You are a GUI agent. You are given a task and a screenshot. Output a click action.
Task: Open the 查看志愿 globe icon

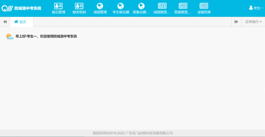coord(142,6)
